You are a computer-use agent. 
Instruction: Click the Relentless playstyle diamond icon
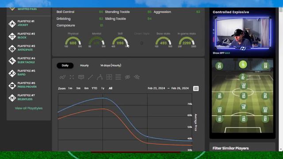pyautogui.click(x=12, y=98)
